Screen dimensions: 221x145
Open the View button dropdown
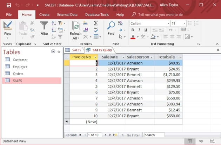click(7, 38)
